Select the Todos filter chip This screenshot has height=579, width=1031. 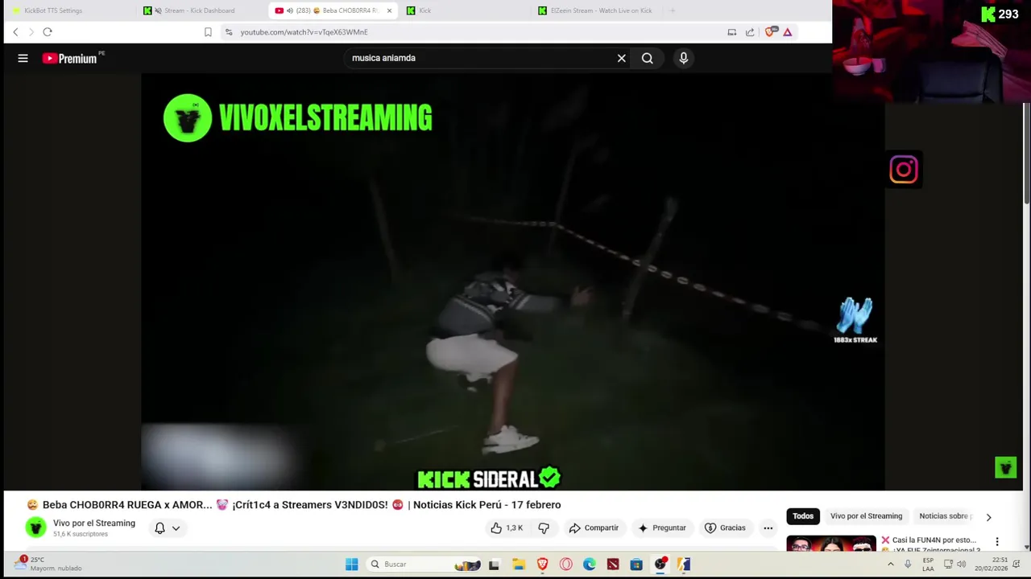[803, 516]
